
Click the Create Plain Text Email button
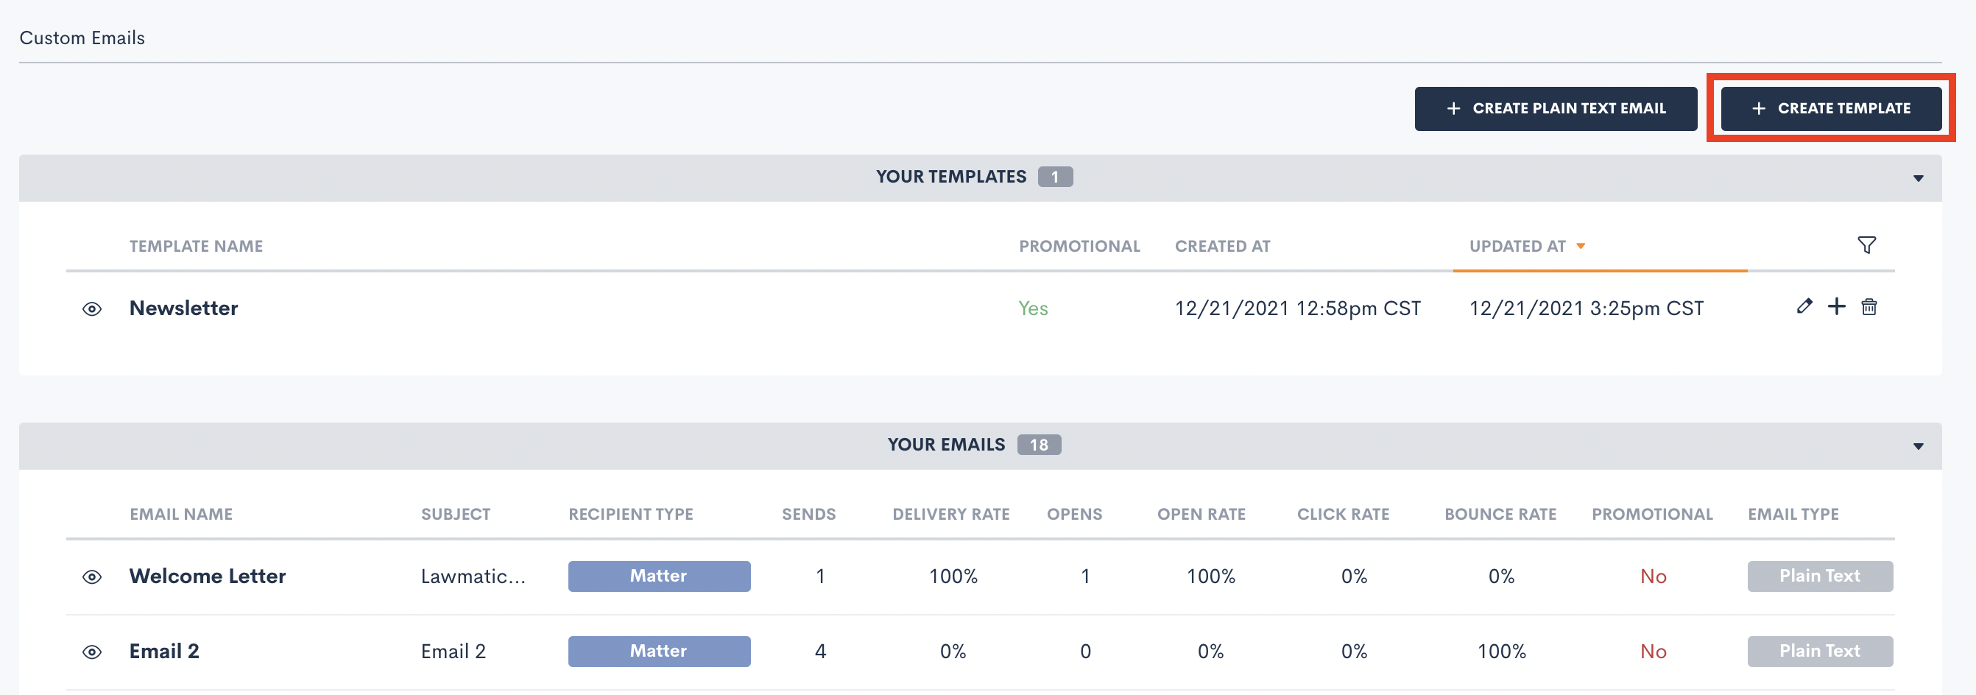click(x=1556, y=108)
